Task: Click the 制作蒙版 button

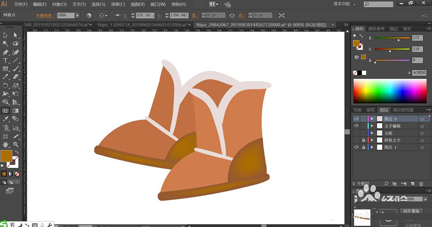Action: click(x=412, y=211)
